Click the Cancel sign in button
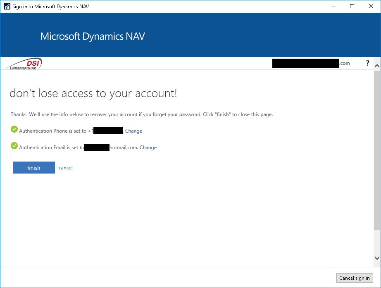This screenshot has height=288, width=381. click(355, 278)
